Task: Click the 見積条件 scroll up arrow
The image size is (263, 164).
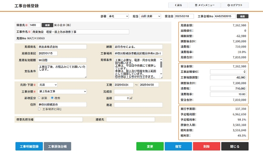Action: pos(161,59)
